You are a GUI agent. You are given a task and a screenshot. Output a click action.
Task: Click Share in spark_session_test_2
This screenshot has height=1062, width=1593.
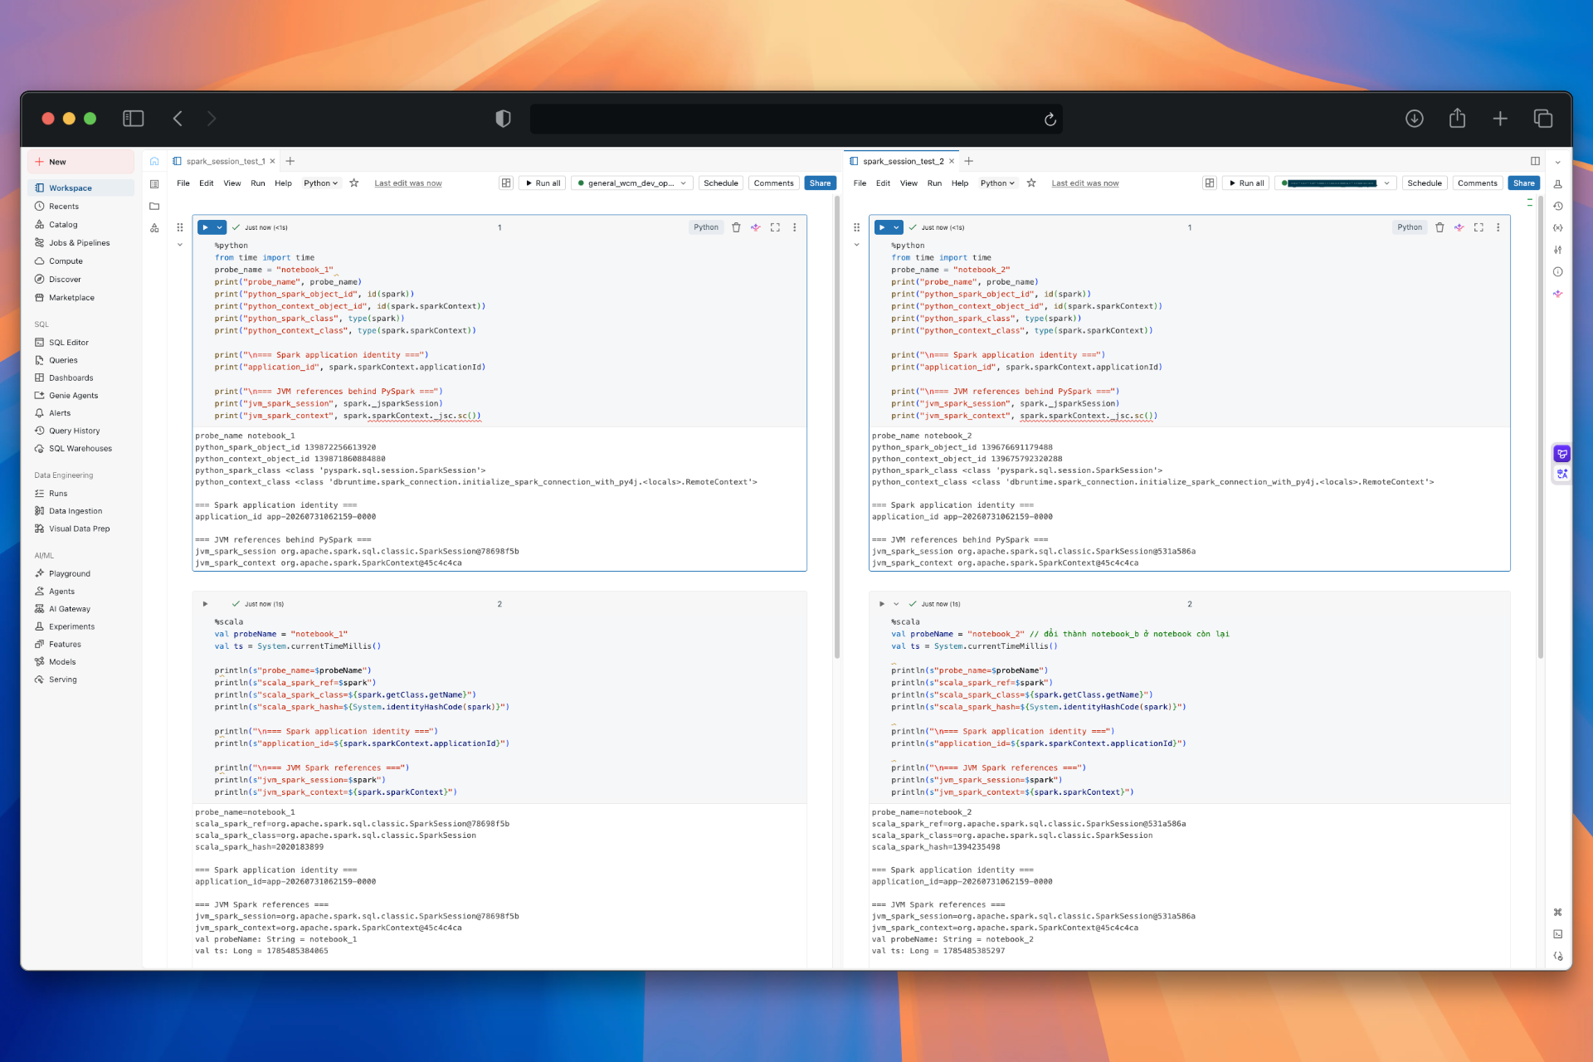(x=1523, y=183)
